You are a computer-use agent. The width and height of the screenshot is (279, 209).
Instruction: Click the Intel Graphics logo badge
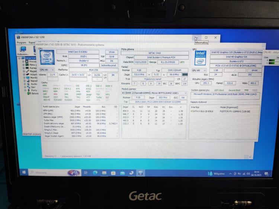(x=200, y=58)
